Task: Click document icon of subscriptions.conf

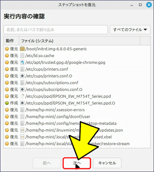Action: (x=22, y=83)
